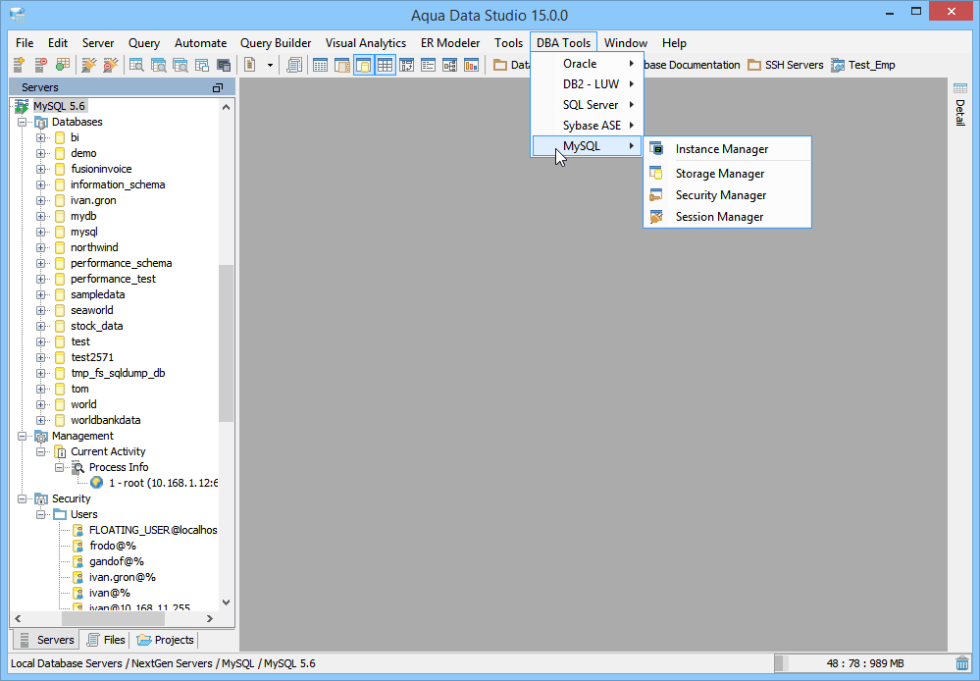Collapse the Security tree node
The image size is (980, 681).
coord(22,498)
